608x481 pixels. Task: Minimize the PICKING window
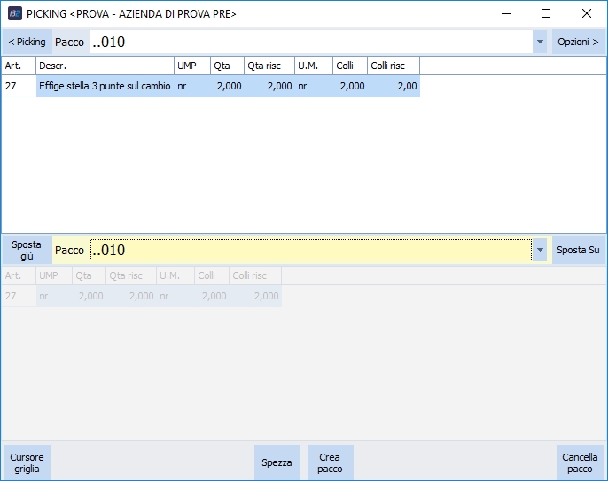(x=506, y=13)
